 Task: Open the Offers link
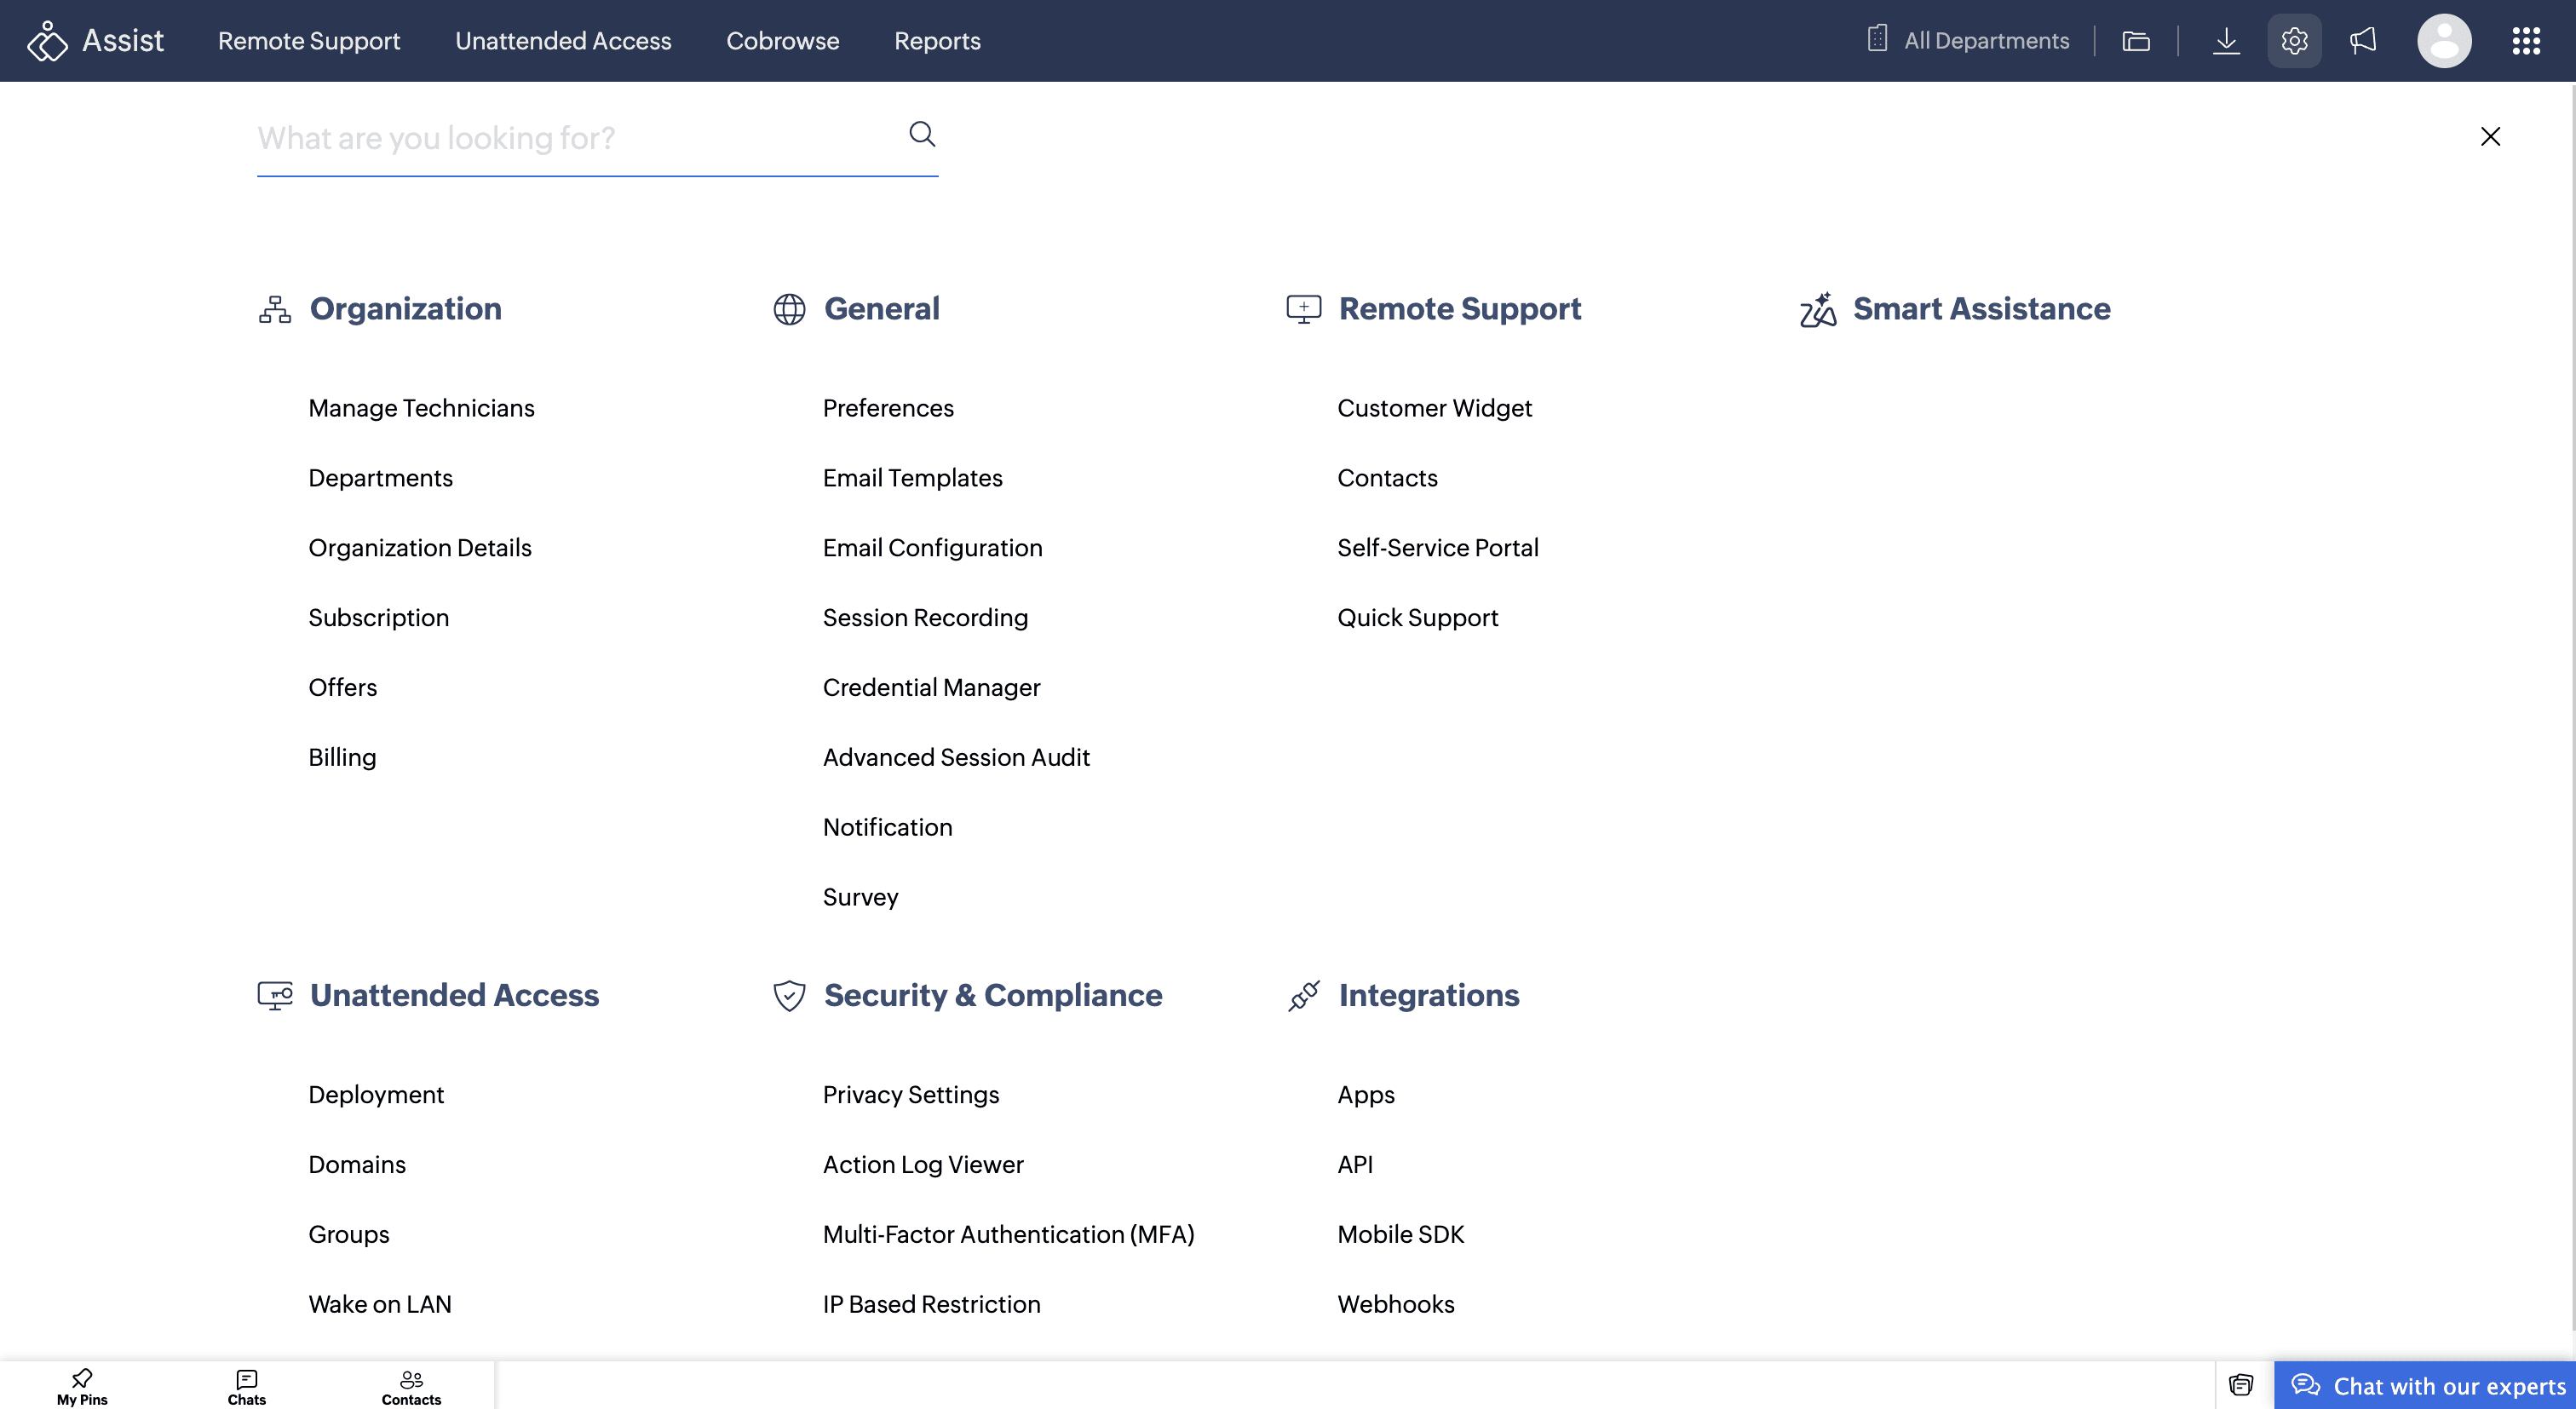pyautogui.click(x=342, y=688)
